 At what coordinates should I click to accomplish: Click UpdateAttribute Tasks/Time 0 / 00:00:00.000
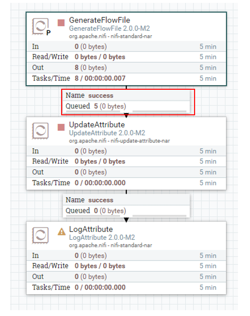(100, 183)
